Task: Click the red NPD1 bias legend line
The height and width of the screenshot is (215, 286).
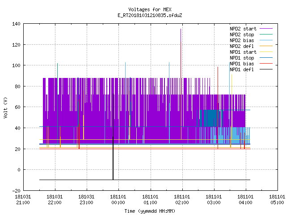Action: click(x=266, y=64)
